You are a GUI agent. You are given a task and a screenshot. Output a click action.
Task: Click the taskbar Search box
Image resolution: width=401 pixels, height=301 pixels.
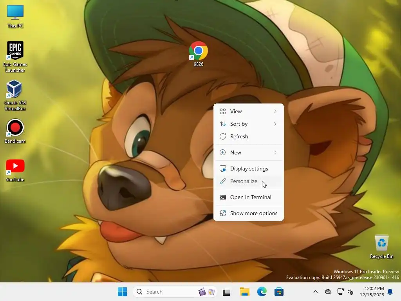(175, 292)
